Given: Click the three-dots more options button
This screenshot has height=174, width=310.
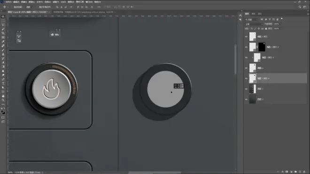Looking at the screenshot, I should click(99, 7).
